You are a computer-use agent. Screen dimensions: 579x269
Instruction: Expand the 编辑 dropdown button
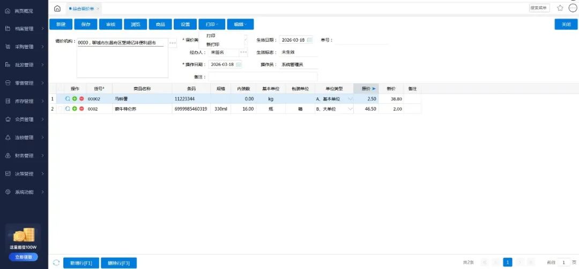pyautogui.click(x=240, y=25)
